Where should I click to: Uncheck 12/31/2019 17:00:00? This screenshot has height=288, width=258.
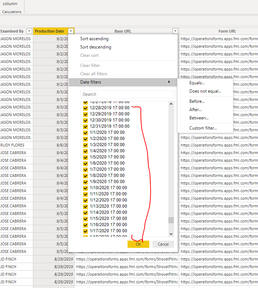(x=85, y=127)
